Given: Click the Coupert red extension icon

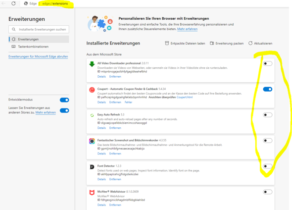Looking at the screenshot, I should (92, 90).
